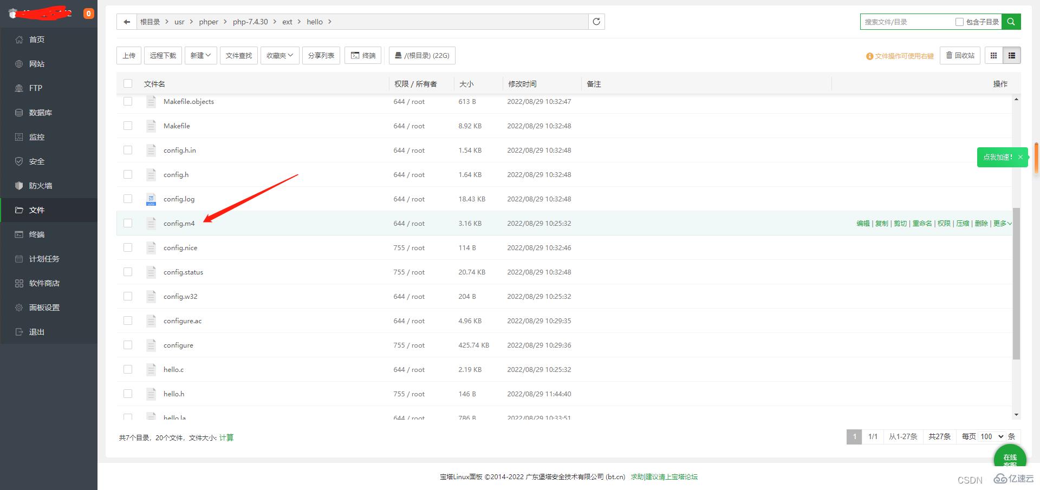Select 文件 in the sidebar
The height and width of the screenshot is (490, 1040).
coord(49,210)
